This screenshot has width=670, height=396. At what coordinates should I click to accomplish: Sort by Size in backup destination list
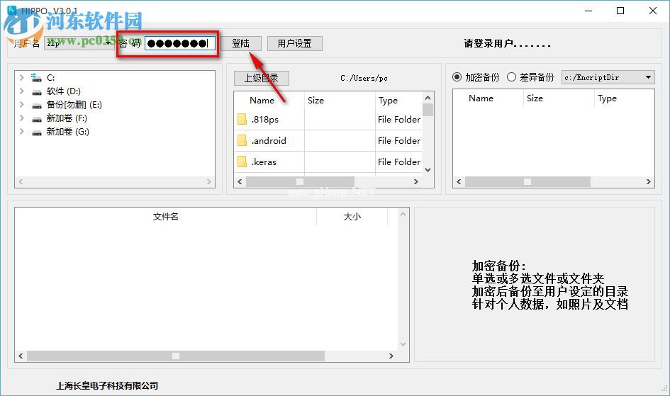pos(535,98)
